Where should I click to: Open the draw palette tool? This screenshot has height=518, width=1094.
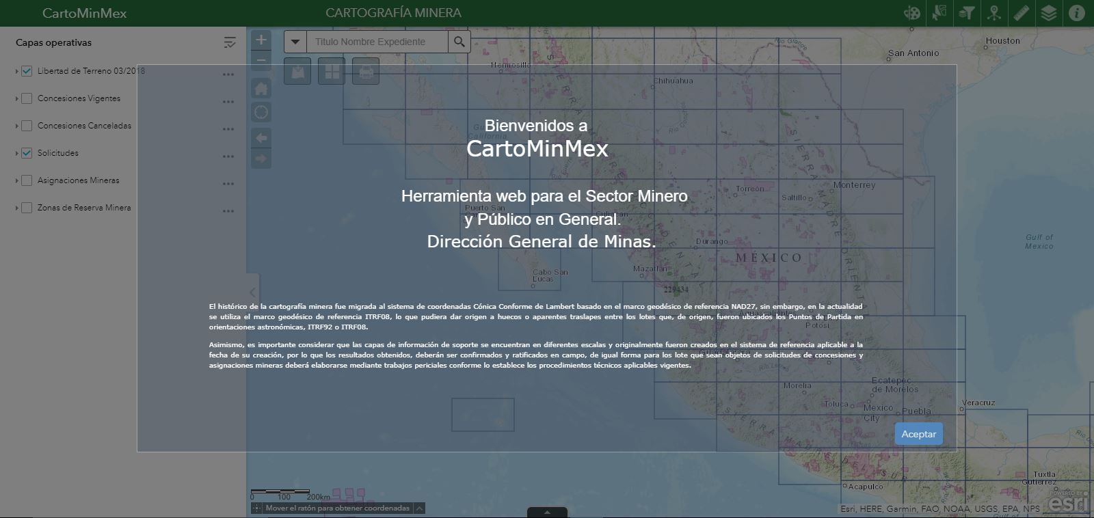911,13
